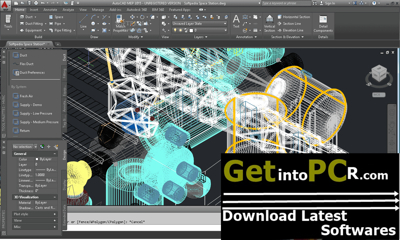Select the Text annotation tool
The height and width of the screenshot is (240, 400).
(236, 21)
